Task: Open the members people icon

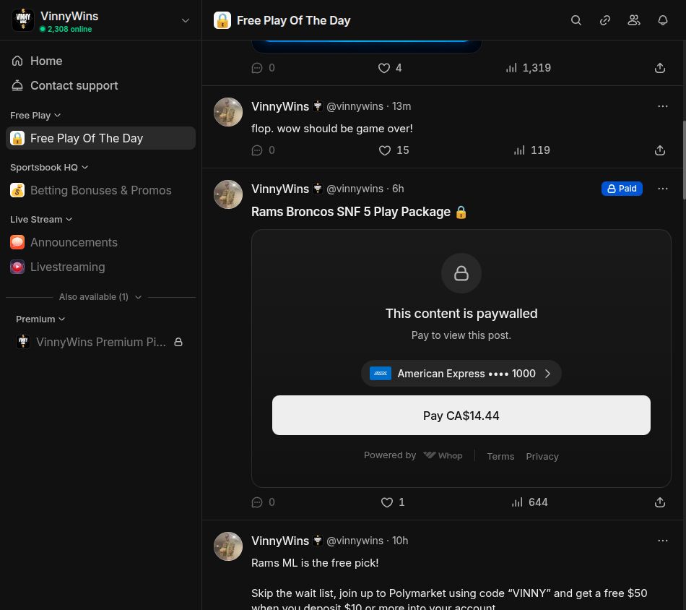Action: pos(634,20)
